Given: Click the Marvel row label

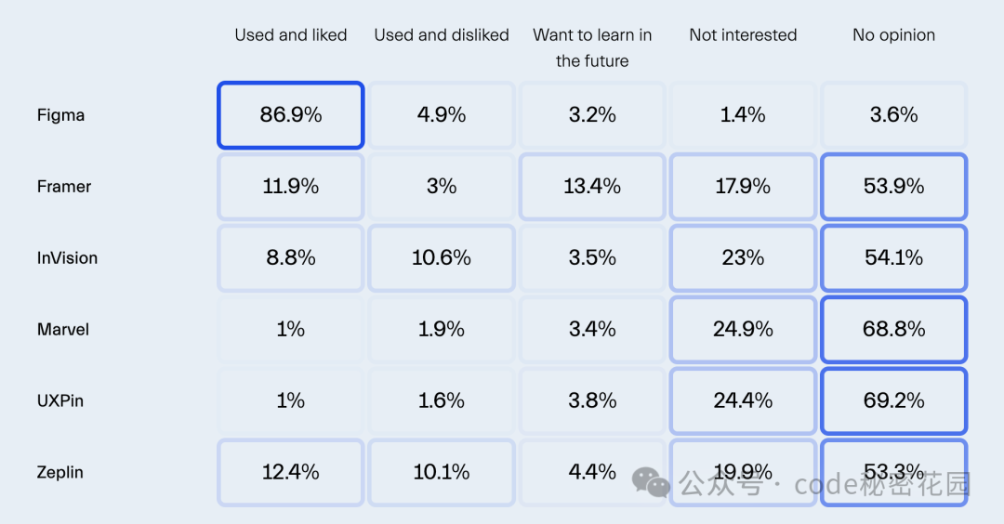Looking at the screenshot, I should point(63,330).
